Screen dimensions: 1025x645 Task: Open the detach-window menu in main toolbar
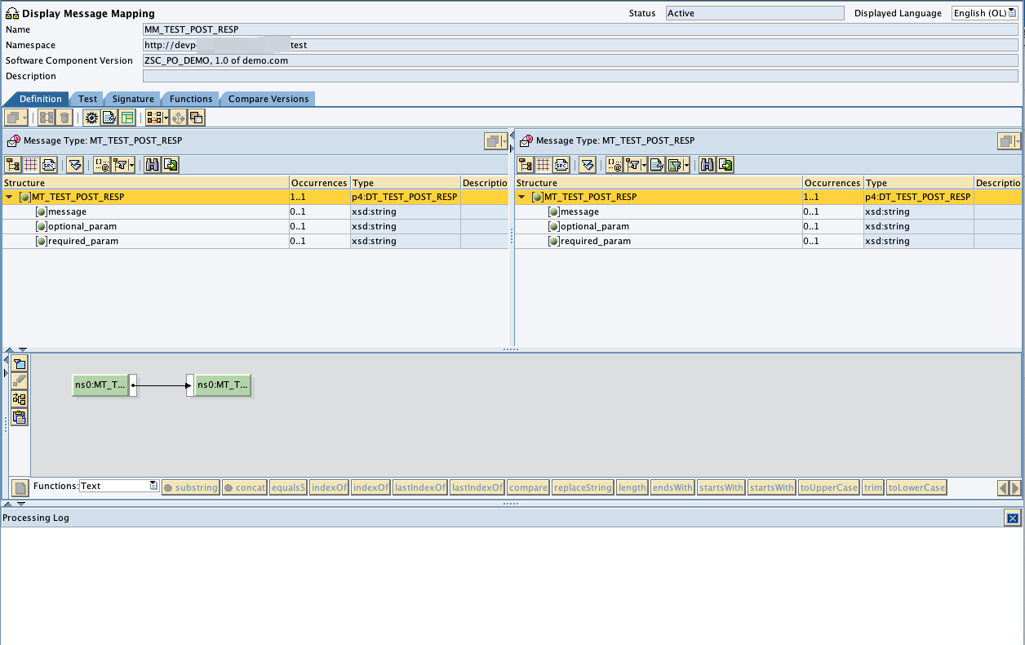[16, 118]
